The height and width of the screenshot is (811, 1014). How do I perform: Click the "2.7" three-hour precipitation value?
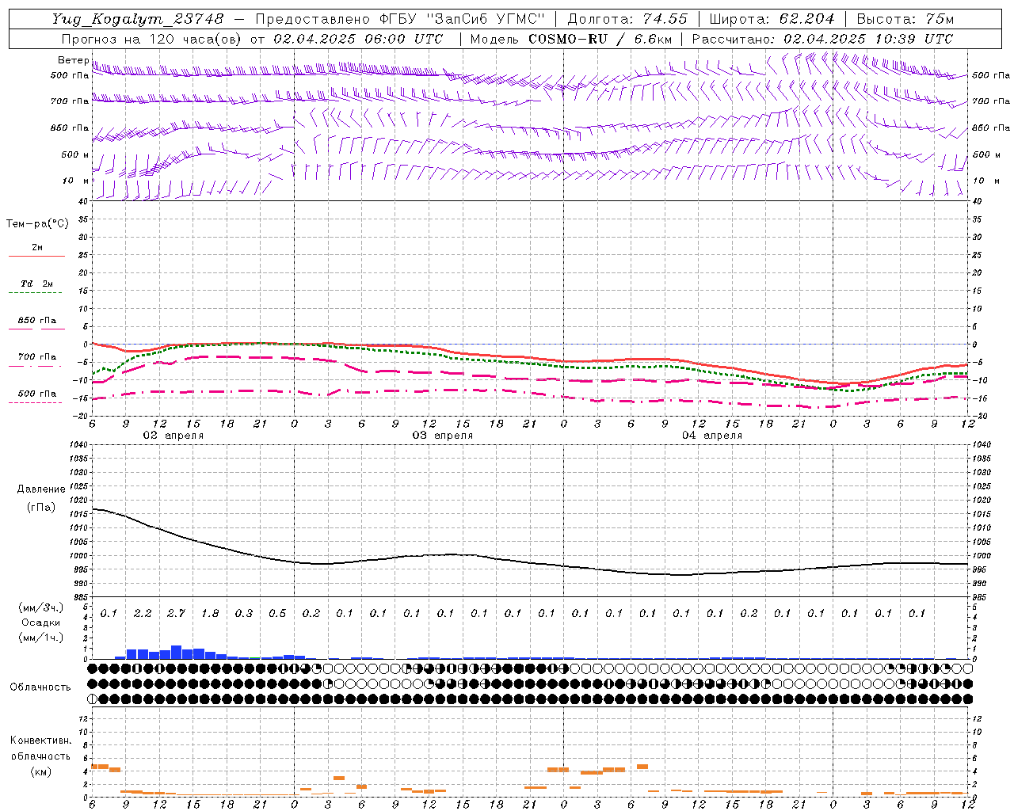tap(177, 614)
